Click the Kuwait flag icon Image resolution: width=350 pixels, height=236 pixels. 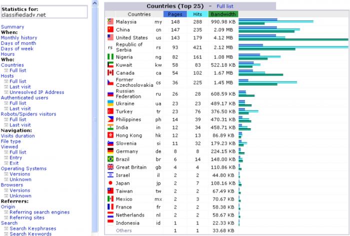(x=110, y=65)
